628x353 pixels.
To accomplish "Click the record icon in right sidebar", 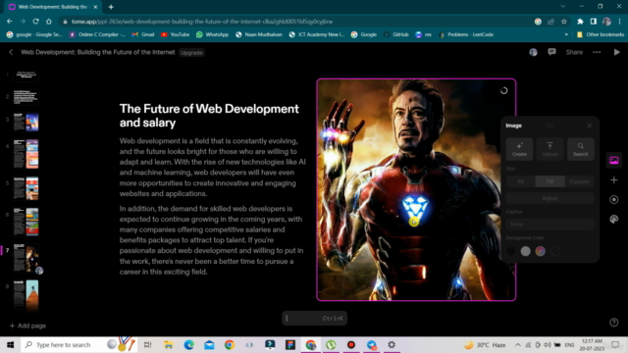I will pos(613,199).
